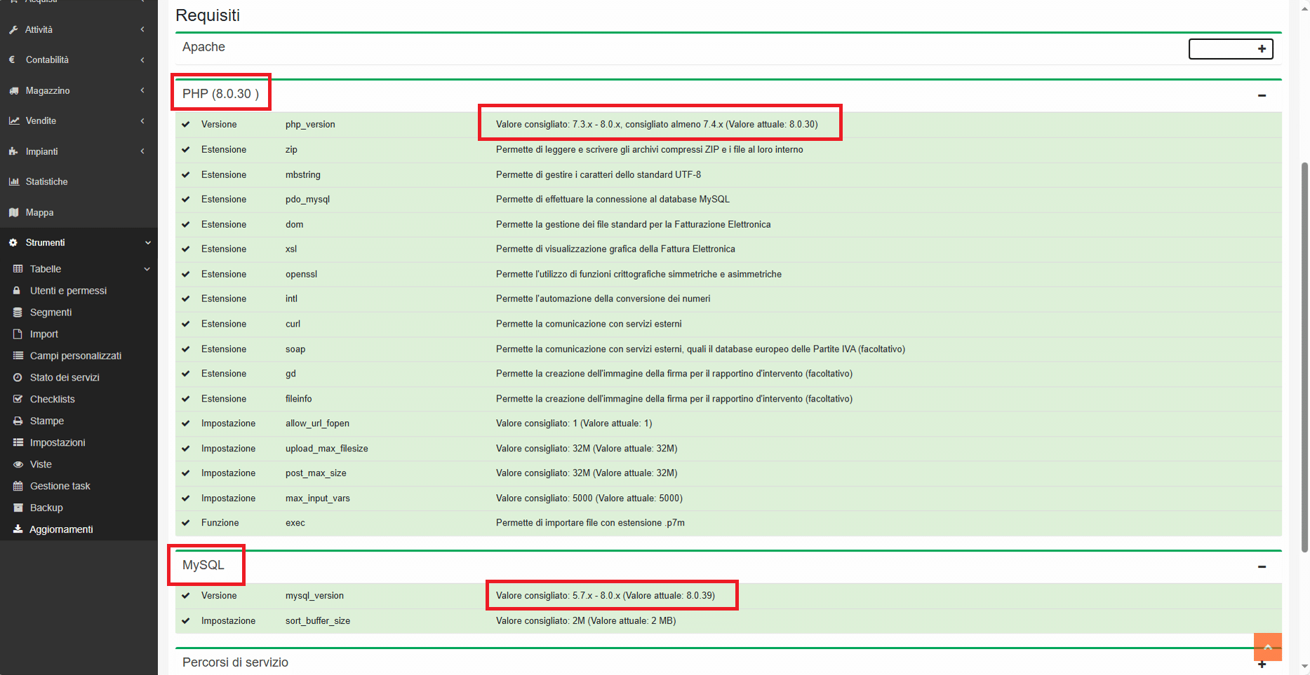
Task: Collapse the MySQL section with minus button
Action: (x=1262, y=566)
